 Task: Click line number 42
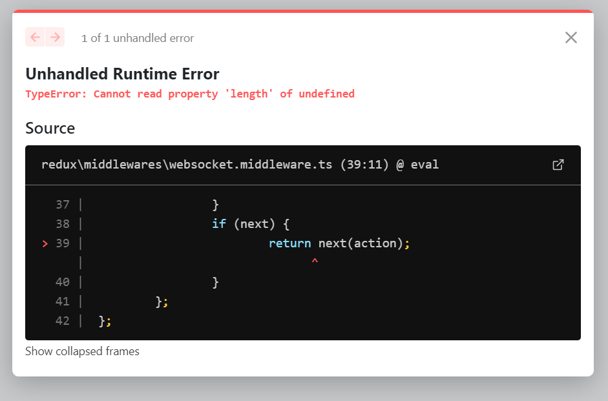point(63,321)
